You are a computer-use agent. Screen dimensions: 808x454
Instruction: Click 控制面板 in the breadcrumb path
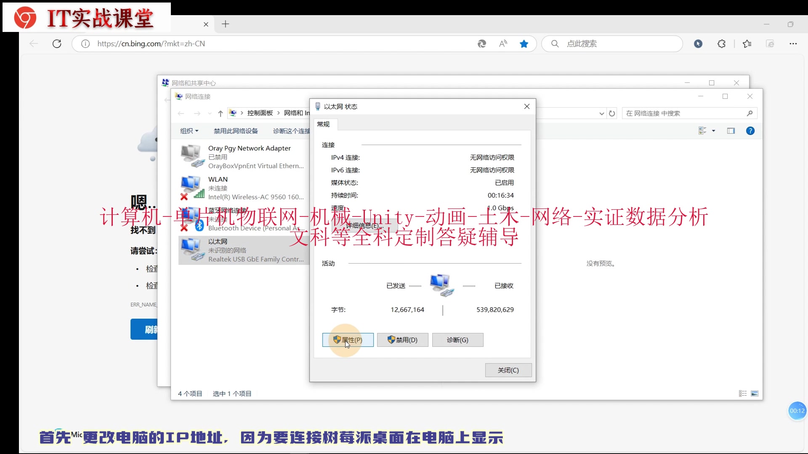click(260, 113)
